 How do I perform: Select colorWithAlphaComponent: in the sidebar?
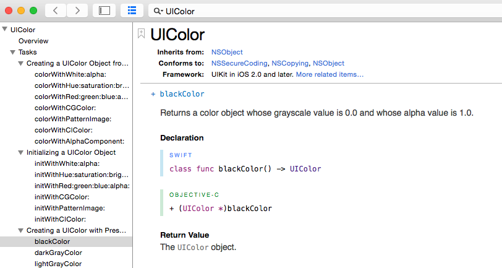click(x=79, y=141)
